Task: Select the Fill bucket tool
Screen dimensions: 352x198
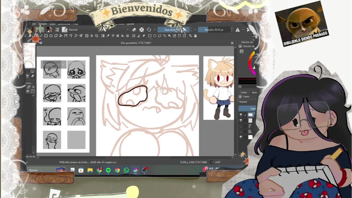Action: (x=123, y=36)
